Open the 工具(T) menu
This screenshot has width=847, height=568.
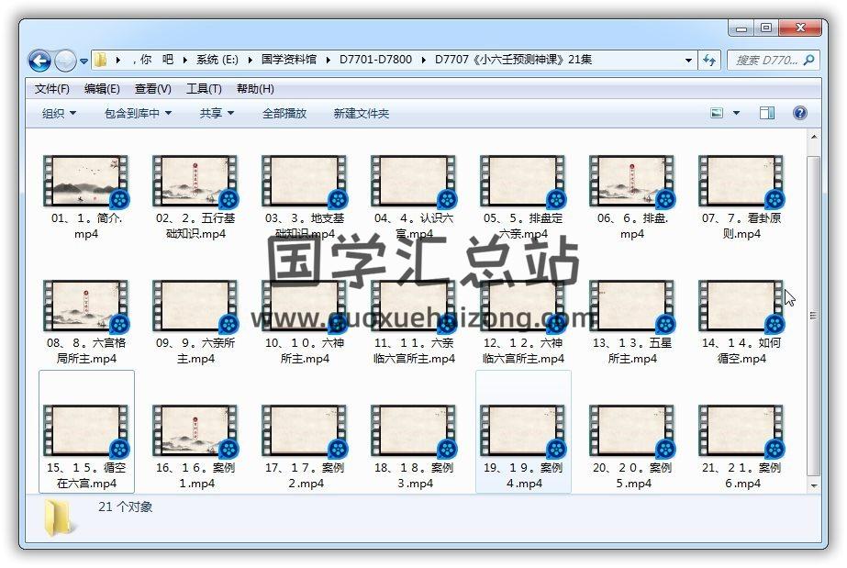204,89
